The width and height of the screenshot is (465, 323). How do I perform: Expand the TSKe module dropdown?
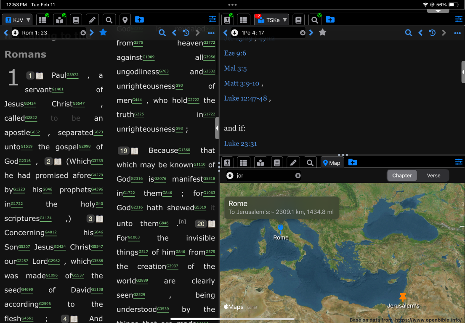coord(272,20)
